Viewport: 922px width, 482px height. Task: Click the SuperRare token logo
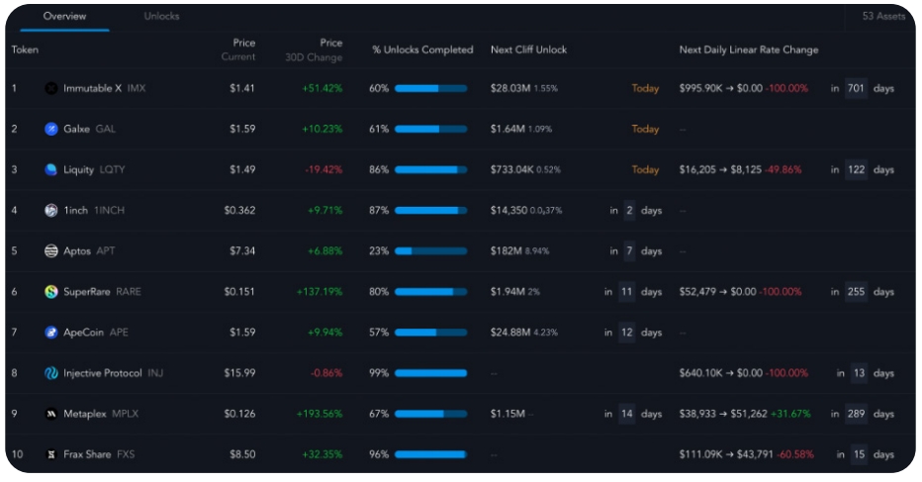tap(51, 291)
